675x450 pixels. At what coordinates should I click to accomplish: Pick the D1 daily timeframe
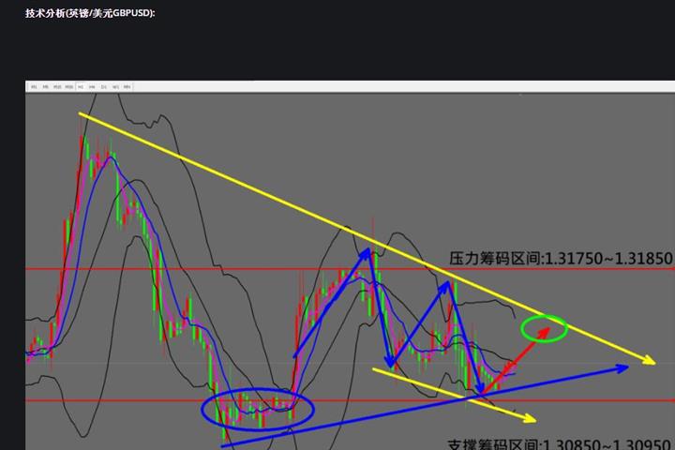(103, 87)
